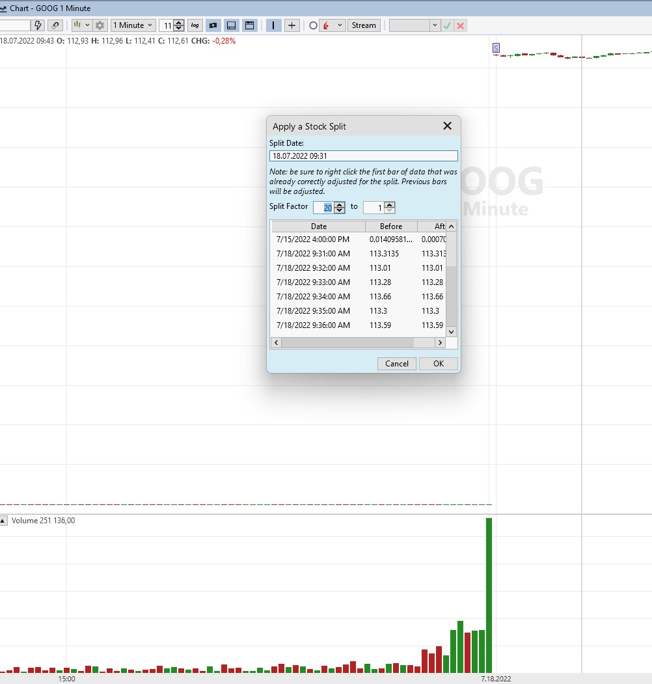Click the Split Date field
This screenshot has height=684, width=652.
[364, 156]
